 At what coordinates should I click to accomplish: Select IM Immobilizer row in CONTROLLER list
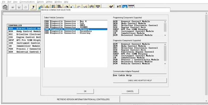point(24,46)
